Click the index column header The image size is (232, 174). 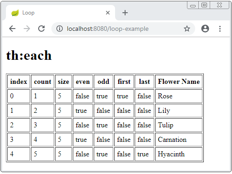pos(19,82)
